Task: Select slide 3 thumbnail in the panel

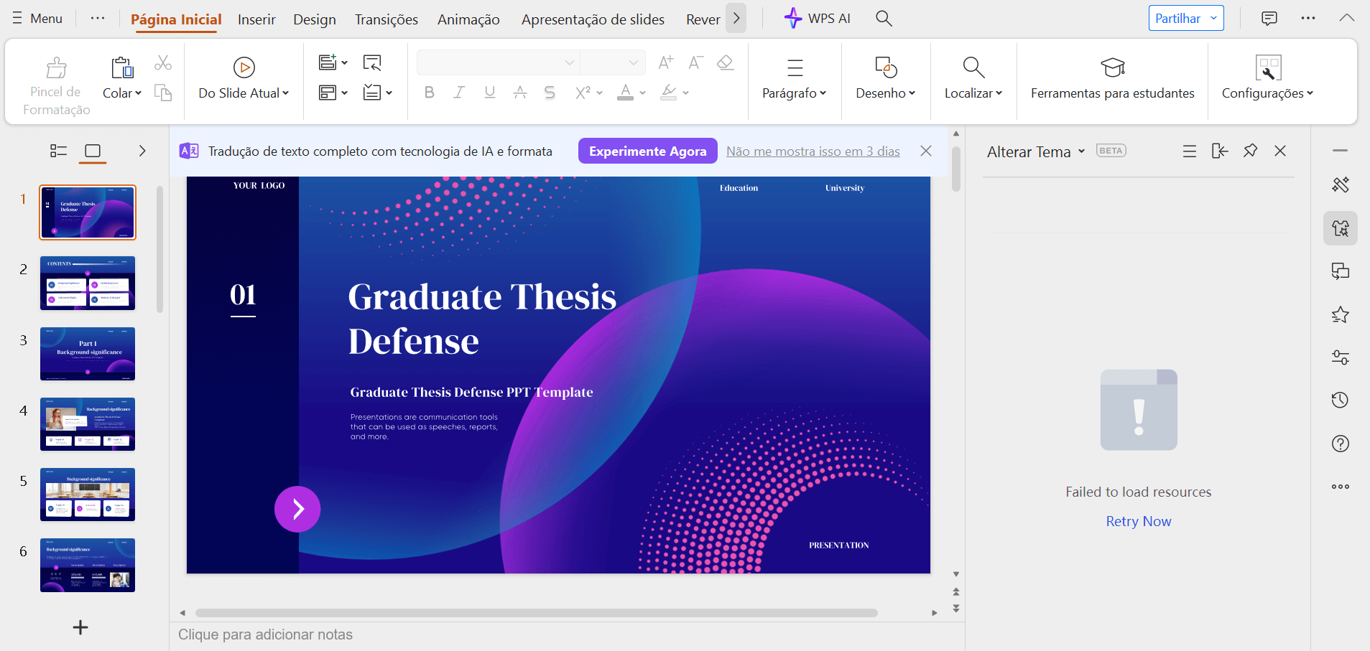Action: 88,353
